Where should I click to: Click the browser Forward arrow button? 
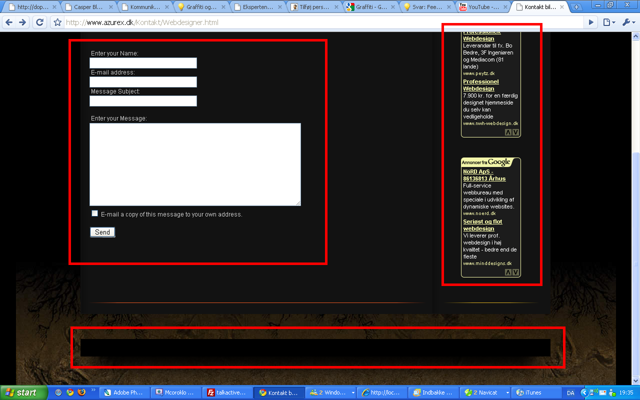[x=22, y=22]
